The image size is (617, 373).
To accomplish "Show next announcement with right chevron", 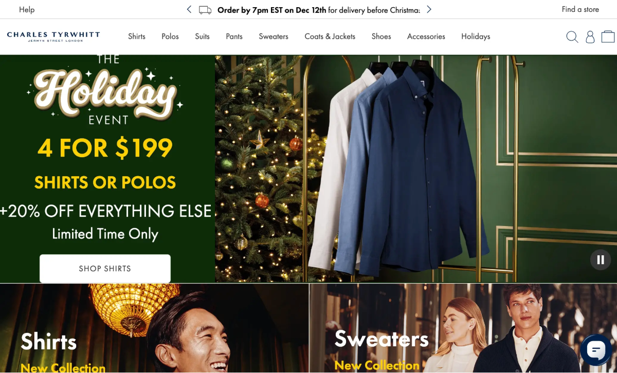I will click(429, 9).
